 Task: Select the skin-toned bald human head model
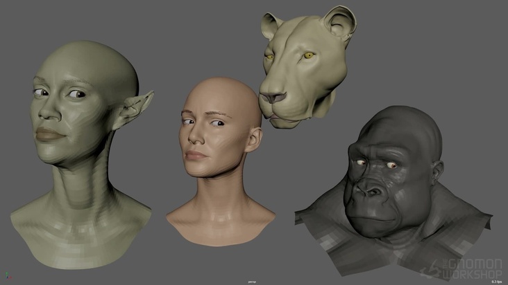tap(220, 161)
